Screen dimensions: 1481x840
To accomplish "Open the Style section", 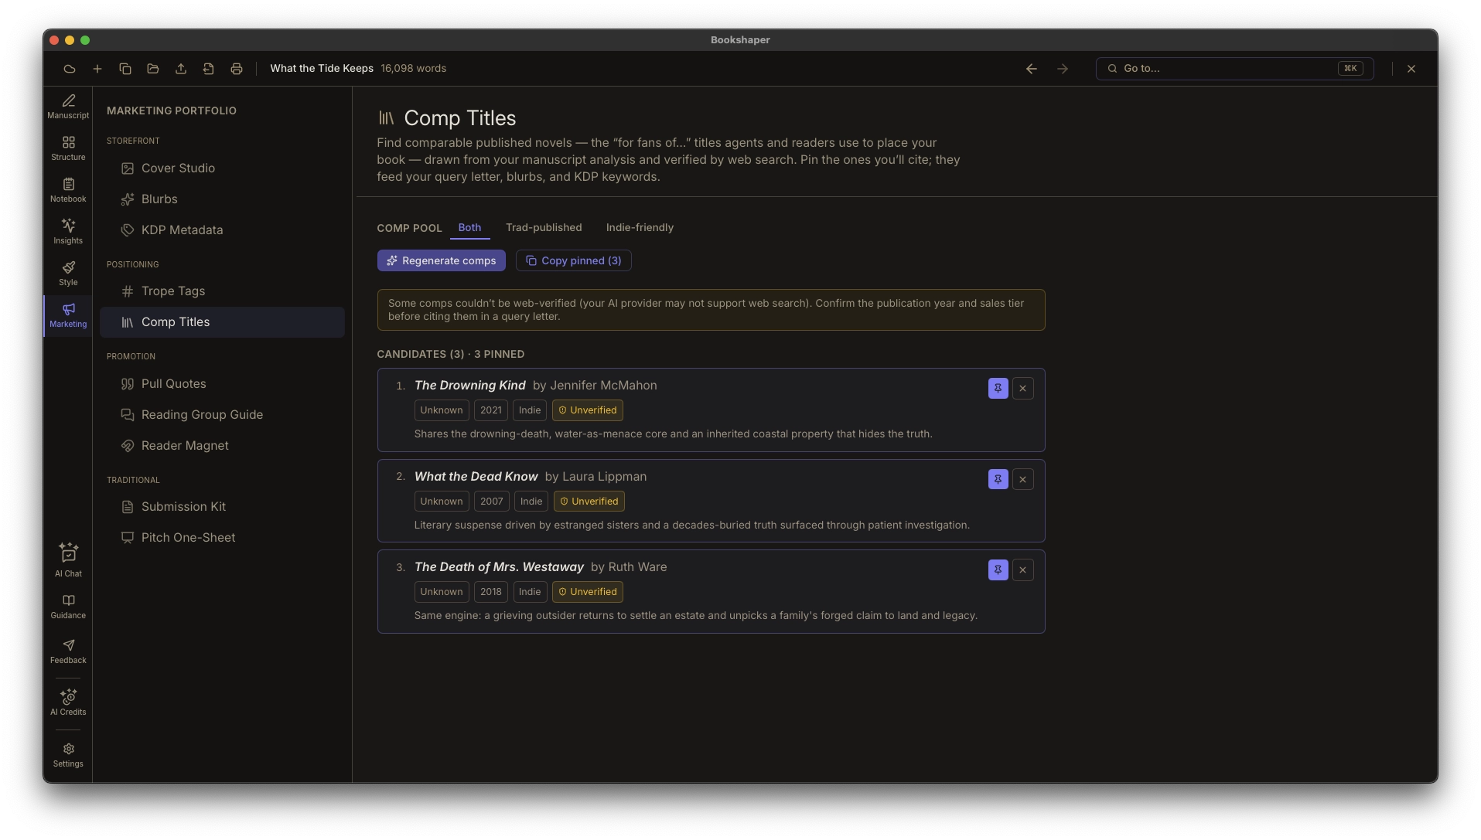I will click(68, 274).
